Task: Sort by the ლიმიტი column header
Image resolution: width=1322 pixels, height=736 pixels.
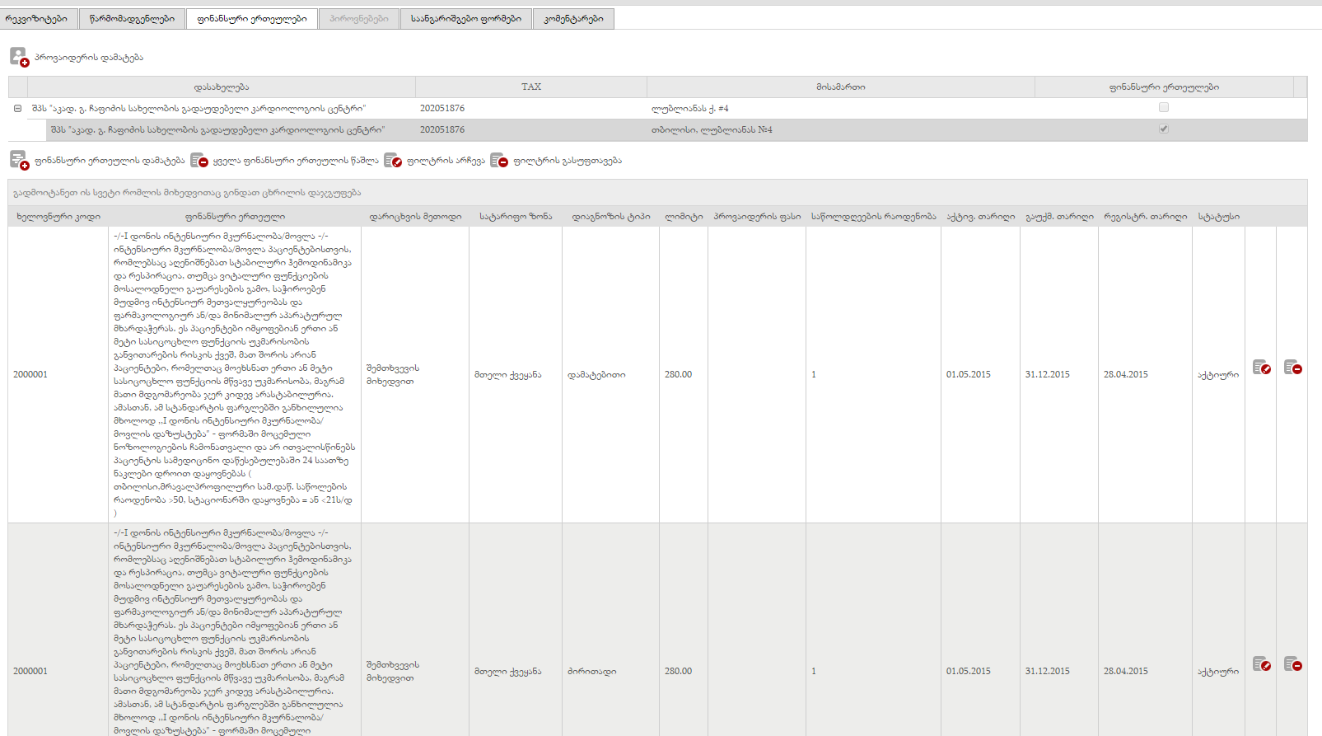Action: [x=683, y=217]
